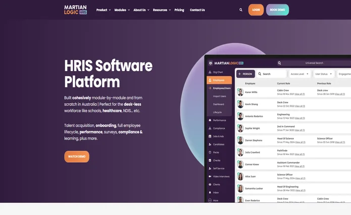The width and height of the screenshot is (351, 215).
Task: Click the name Samantha Lesher
Action: (x=254, y=189)
